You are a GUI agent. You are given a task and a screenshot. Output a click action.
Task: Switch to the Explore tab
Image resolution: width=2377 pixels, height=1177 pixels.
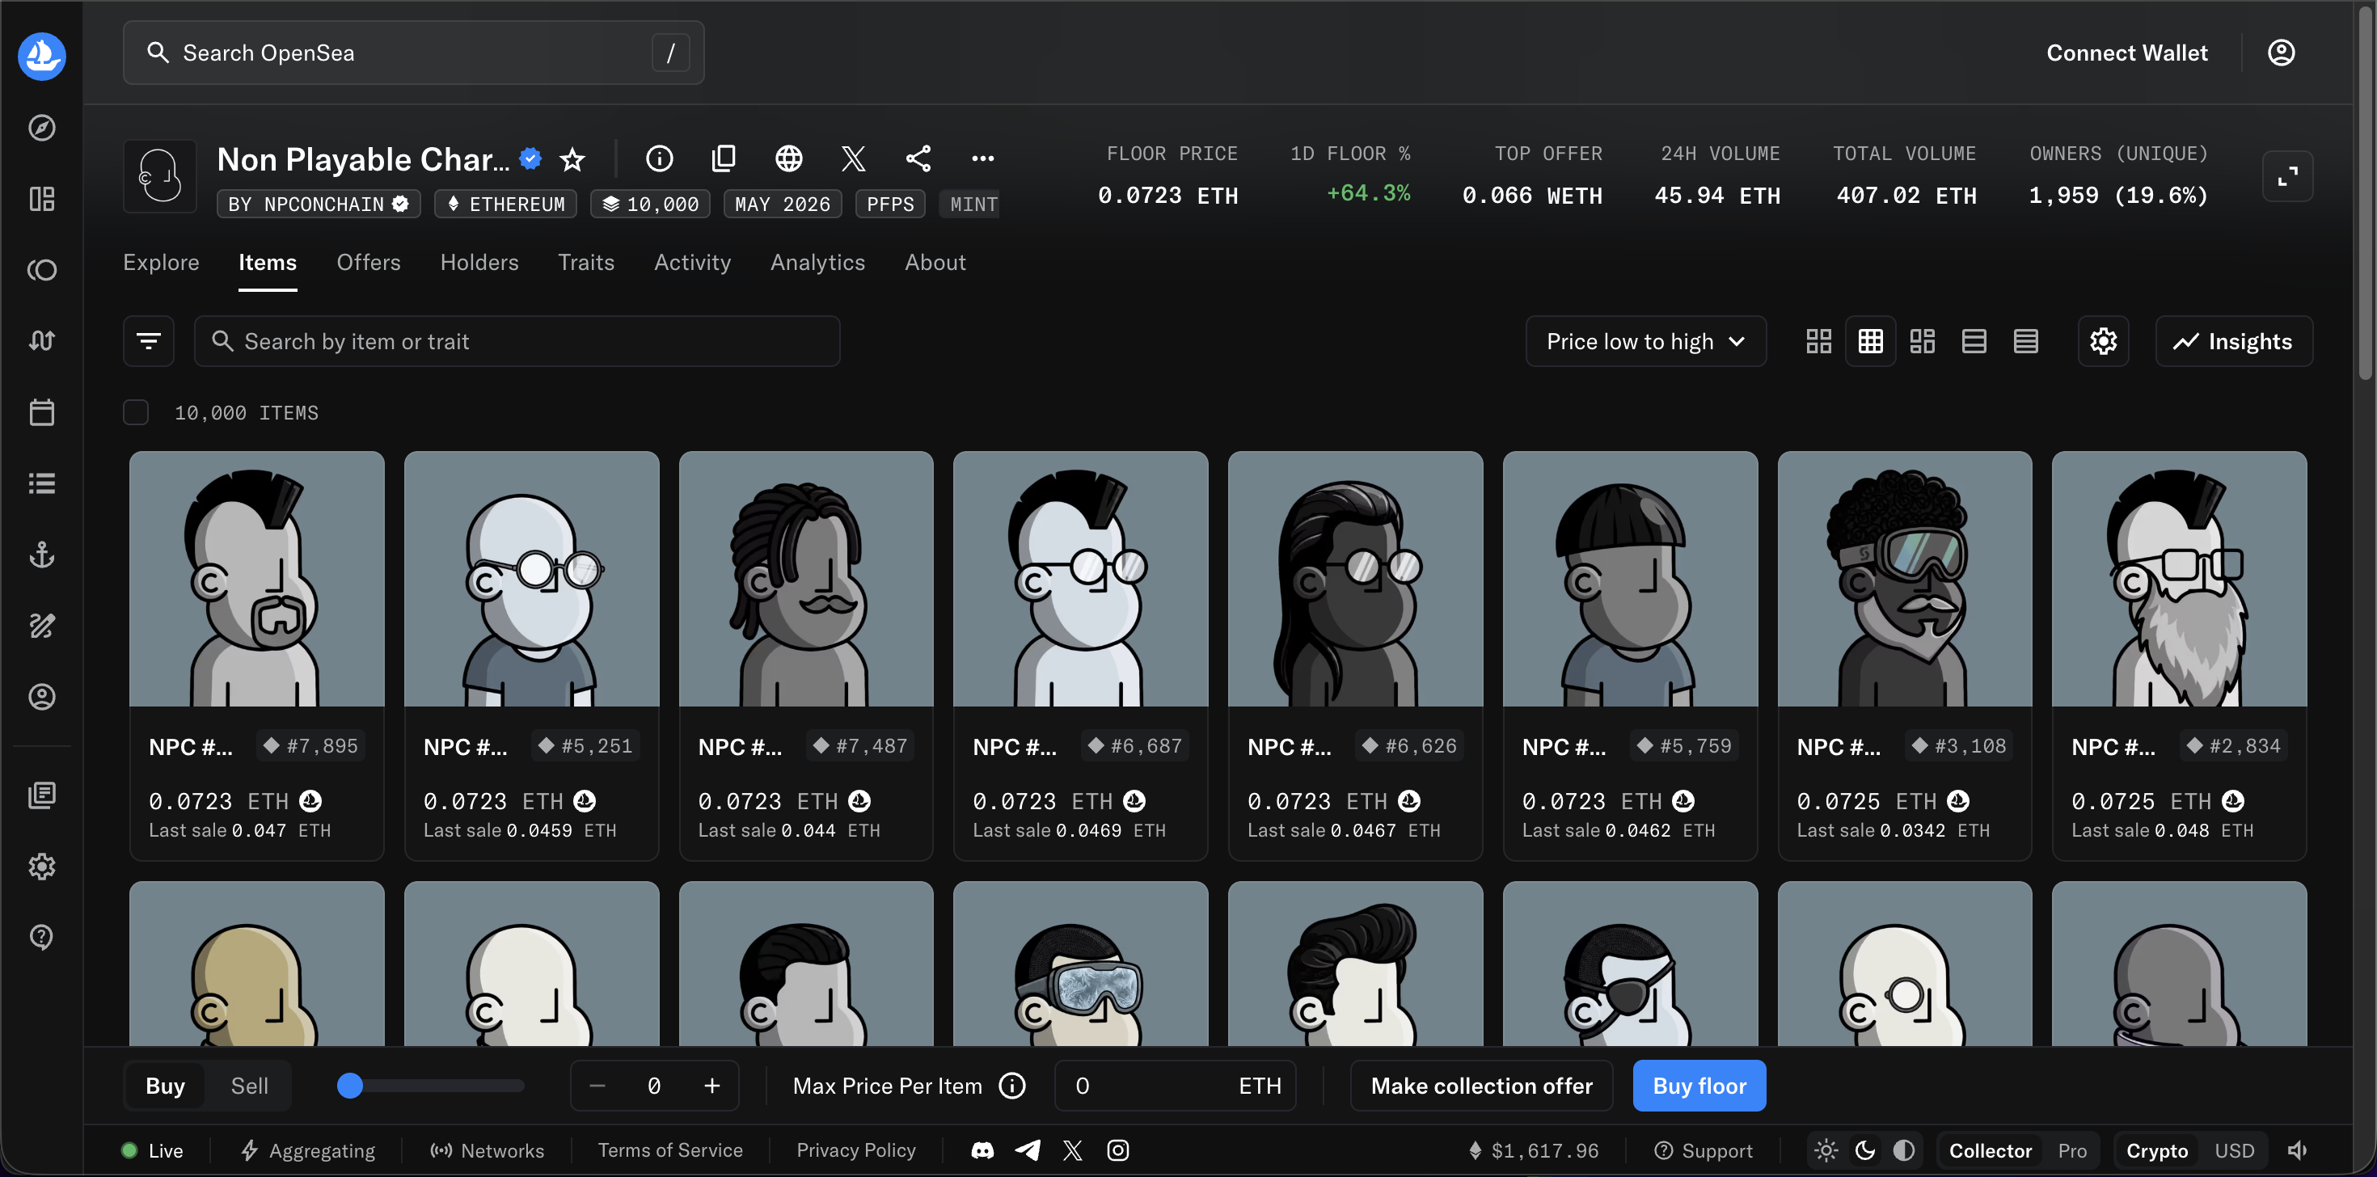tap(162, 262)
